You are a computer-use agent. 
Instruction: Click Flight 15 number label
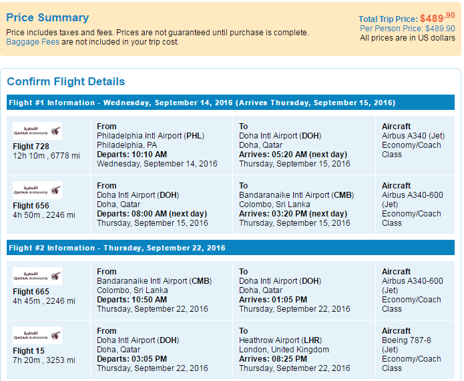coord(29,351)
